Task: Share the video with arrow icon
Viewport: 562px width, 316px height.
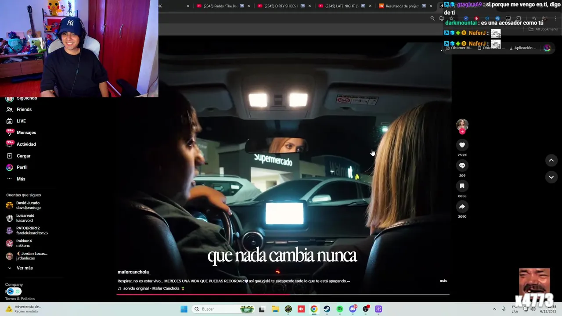Action: pos(462,206)
